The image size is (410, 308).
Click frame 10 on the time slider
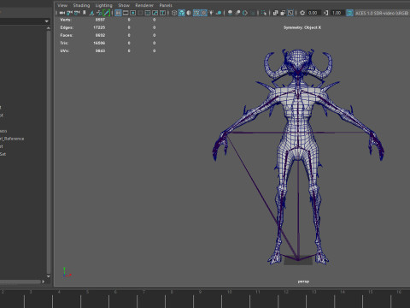(229, 292)
